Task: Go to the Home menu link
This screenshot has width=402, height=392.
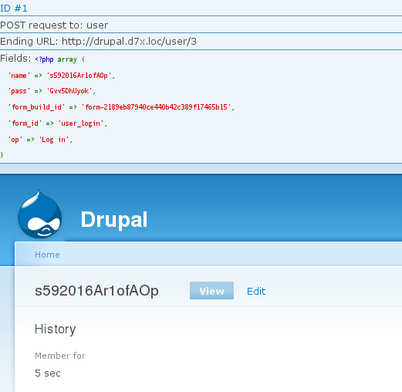Action: (47, 255)
